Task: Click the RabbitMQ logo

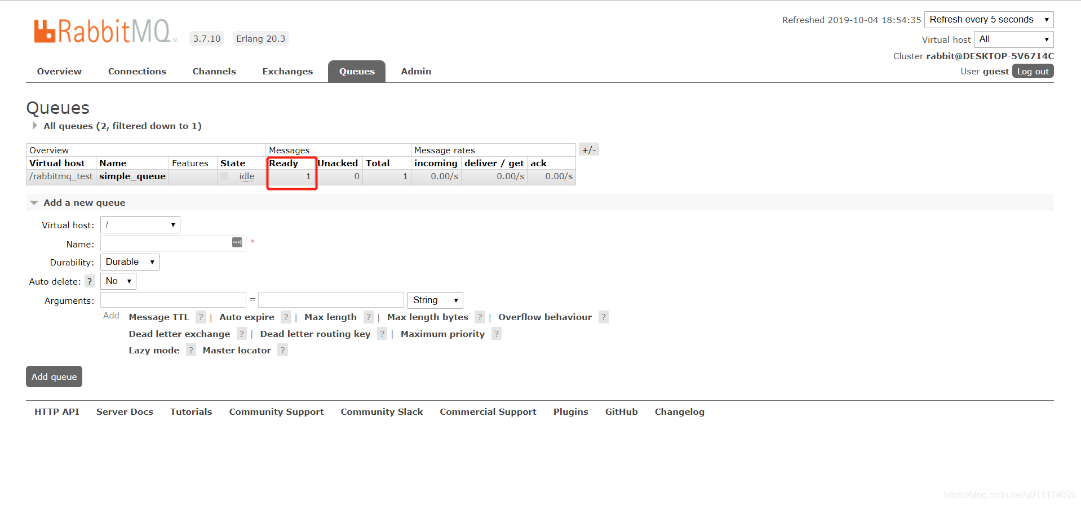Action: pos(105,32)
